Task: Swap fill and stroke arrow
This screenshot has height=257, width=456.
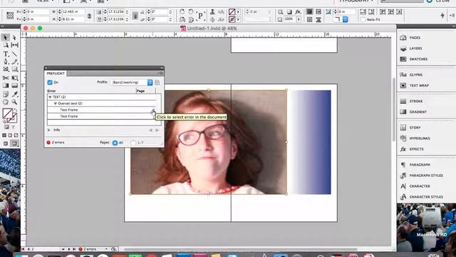Action: pos(15,111)
